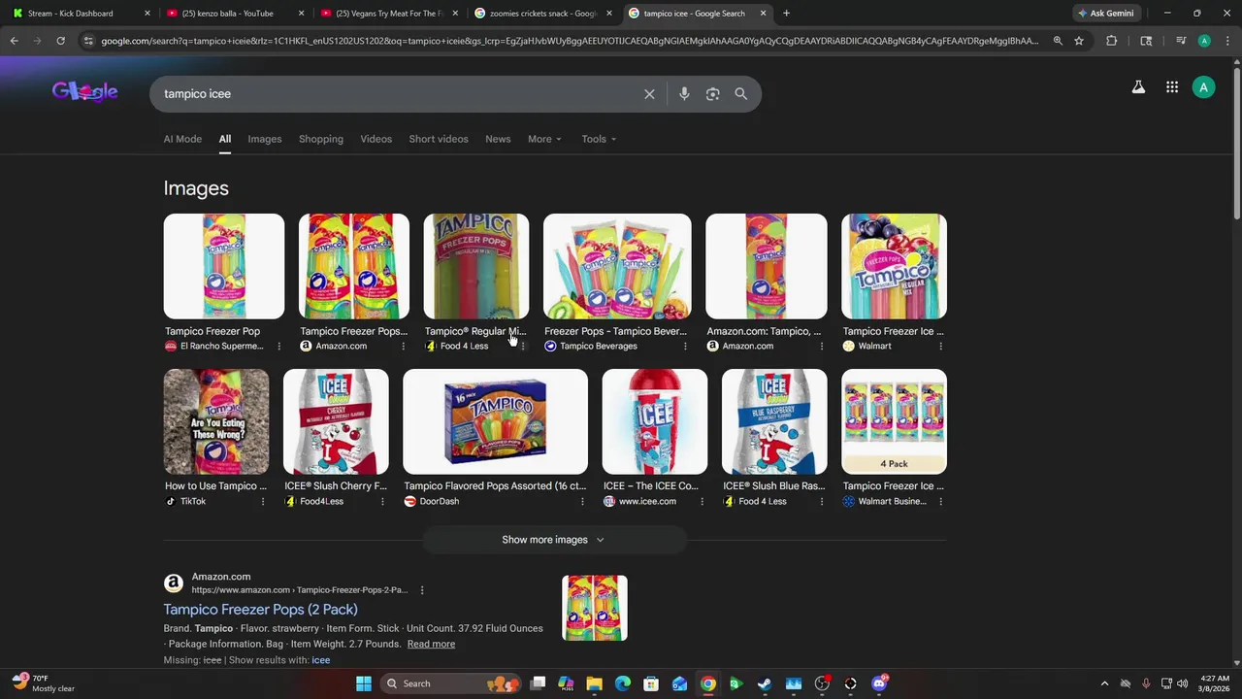Click Tampico 16 pack box thumbnail
1242x699 pixels.
pyautogui.click(x=495, y=421)
